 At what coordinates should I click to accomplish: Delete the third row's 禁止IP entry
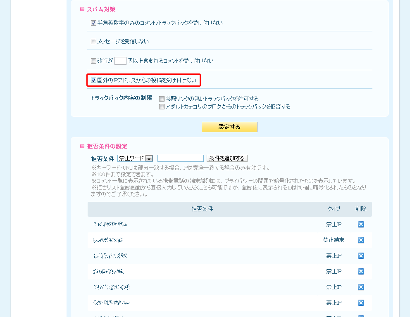(x=361, y=255)
